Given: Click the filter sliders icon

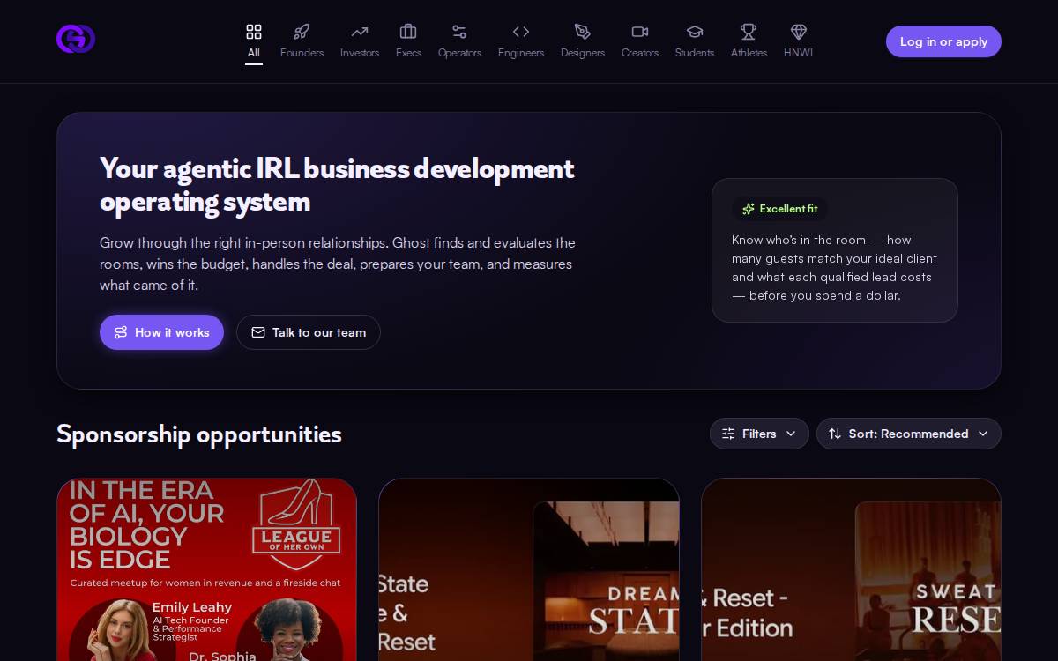Looking at the screenshot, I should point(728,434).
